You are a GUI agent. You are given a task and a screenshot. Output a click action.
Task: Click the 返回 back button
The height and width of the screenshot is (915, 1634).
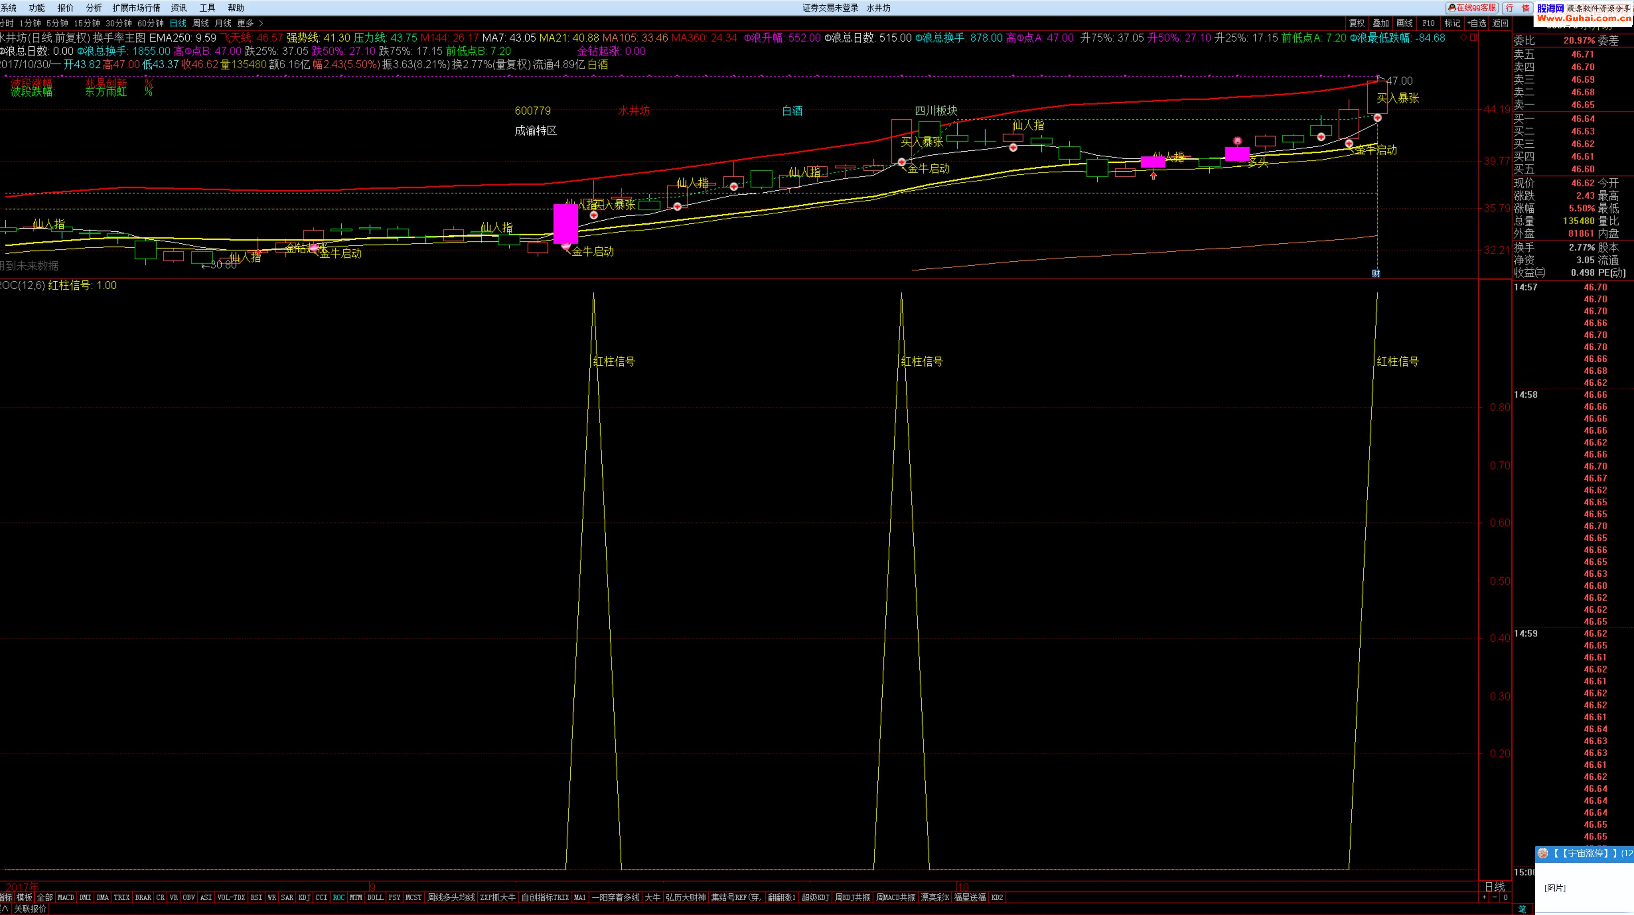coord(1500,23)
